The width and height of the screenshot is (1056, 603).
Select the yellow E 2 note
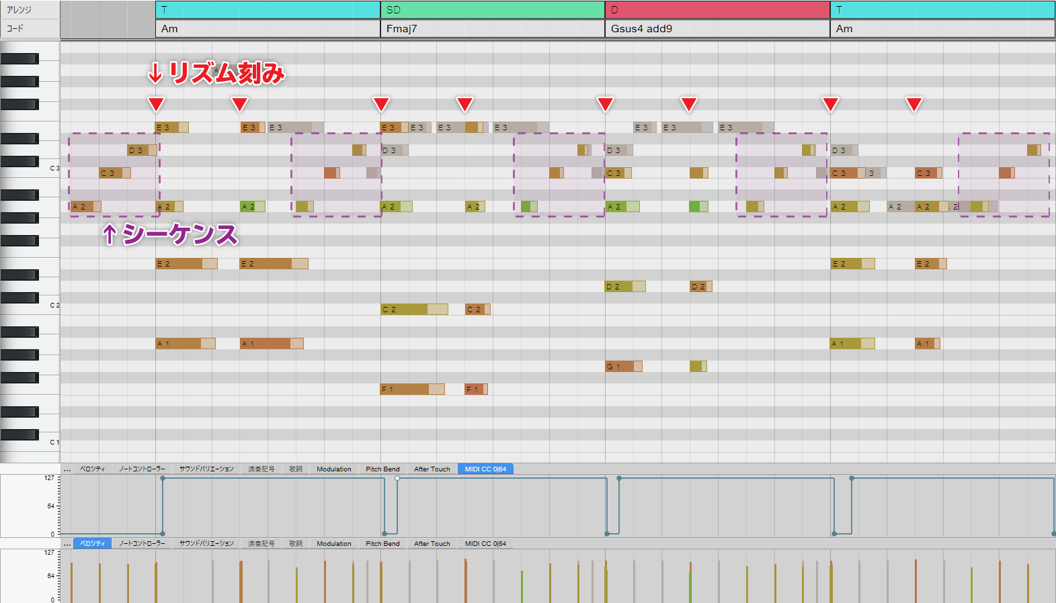click(x=852, y=263)
